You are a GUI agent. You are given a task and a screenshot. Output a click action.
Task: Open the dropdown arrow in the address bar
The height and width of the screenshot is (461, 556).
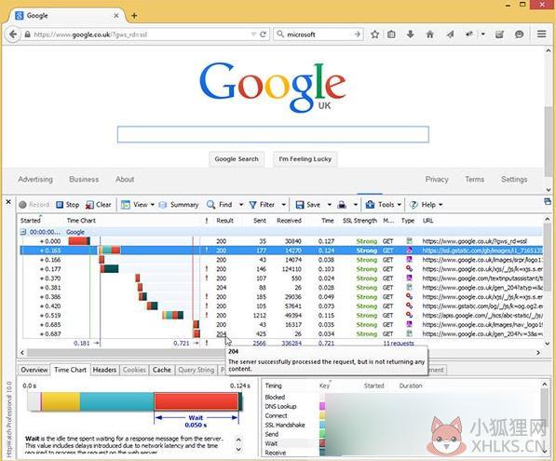point(253,34)
